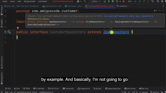The image size is (166, 93).
Task: Open the TODO tool window
Action: tap(26, 88)
